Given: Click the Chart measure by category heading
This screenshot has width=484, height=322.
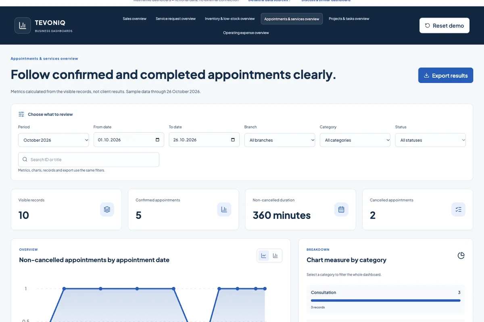Looking at the screenshot, I should point(346,260).
